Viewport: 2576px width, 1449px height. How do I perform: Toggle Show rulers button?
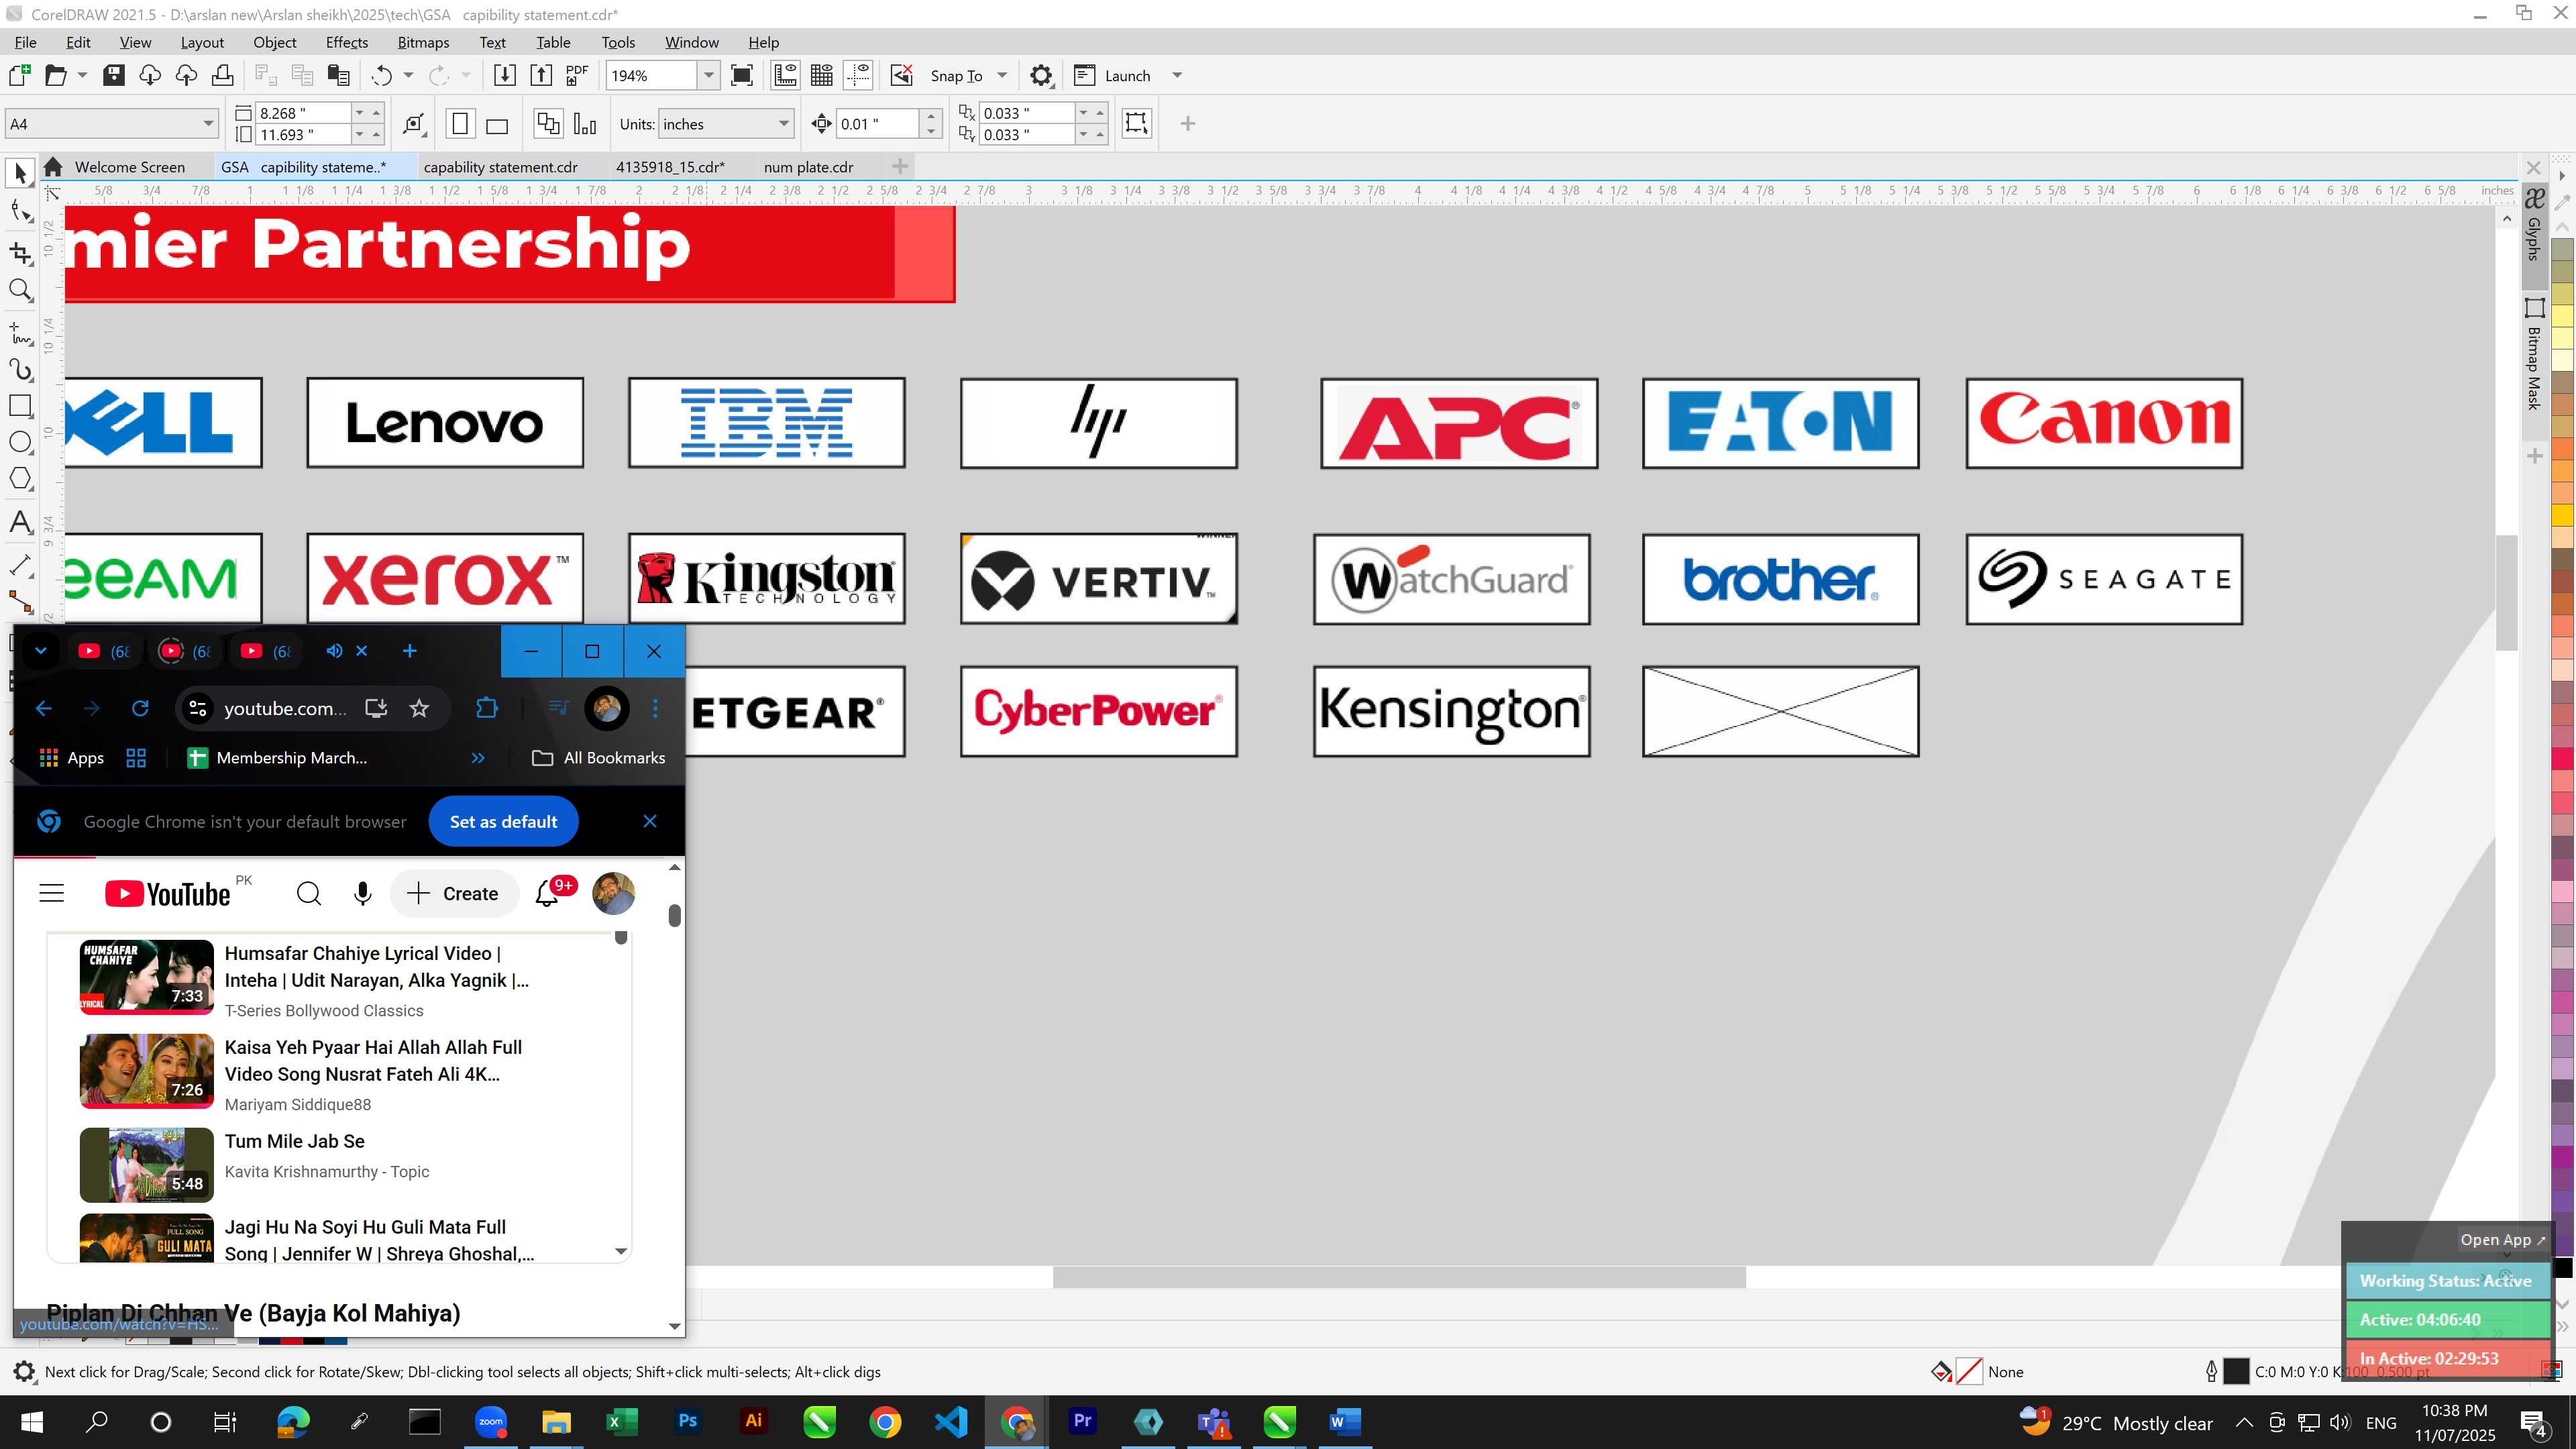(x=785, y=75)
